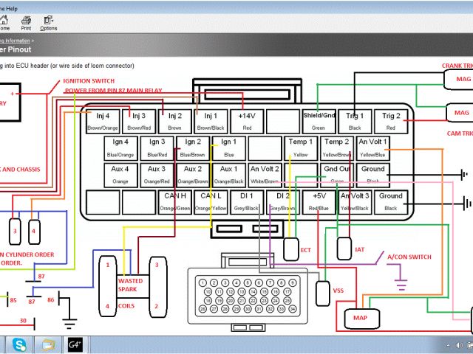
Task: Click the +14V Red pin cell
Action: [246, 121]
